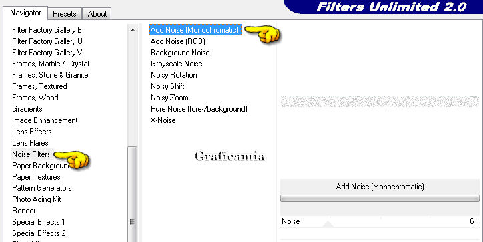Viewport: 483px width, 242px height.
Task: Click the category list scroll-up arrow
Action: tap(133, 30)
